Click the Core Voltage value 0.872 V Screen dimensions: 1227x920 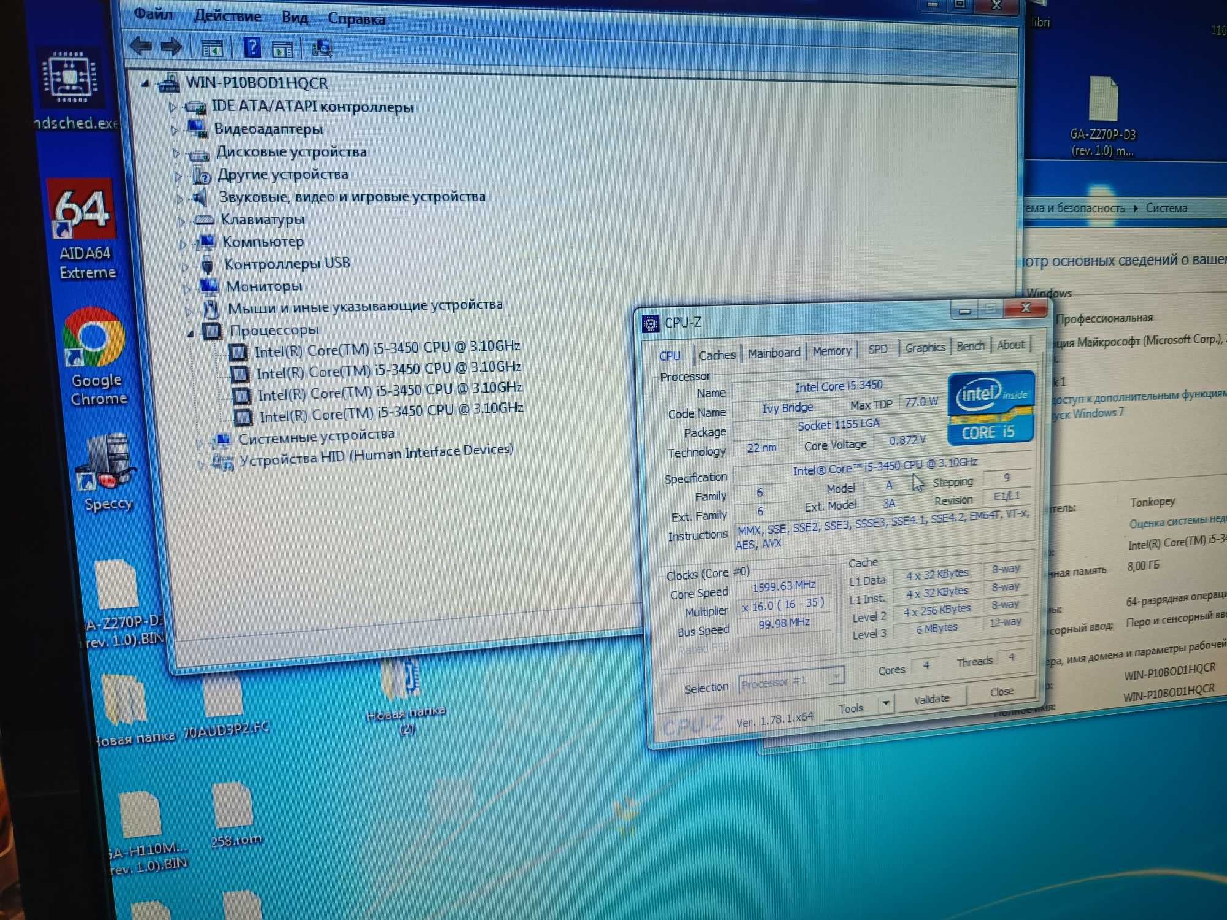pos(907,440)
